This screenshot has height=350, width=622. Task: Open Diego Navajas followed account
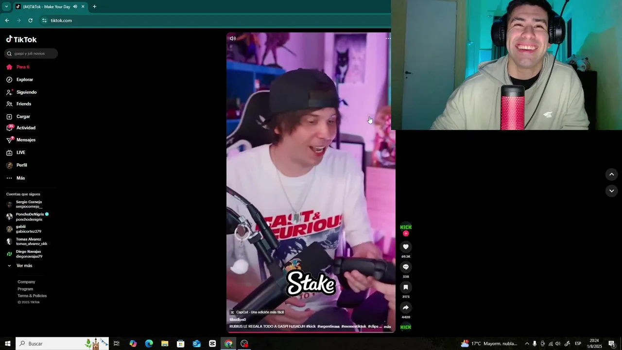click(24, 254)
